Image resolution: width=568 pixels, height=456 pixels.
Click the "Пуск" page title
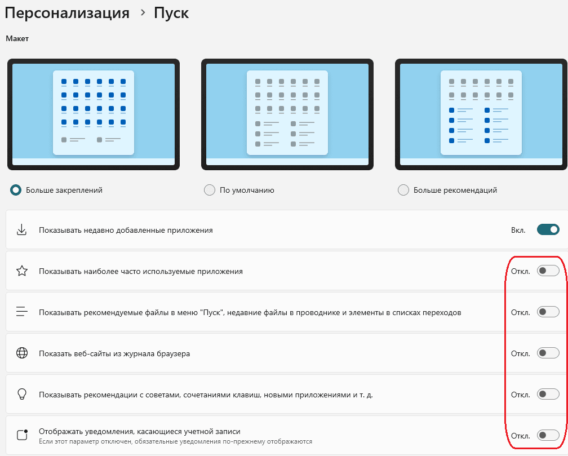[171, 13]
